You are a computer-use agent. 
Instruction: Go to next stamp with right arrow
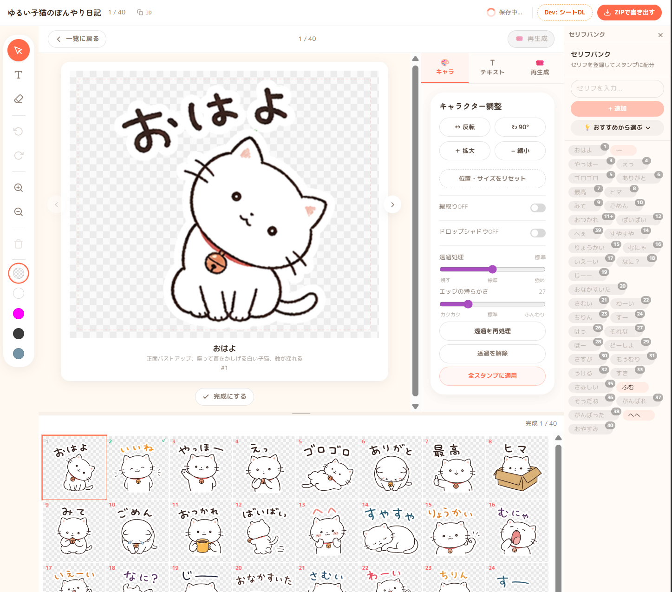[392, 204]
